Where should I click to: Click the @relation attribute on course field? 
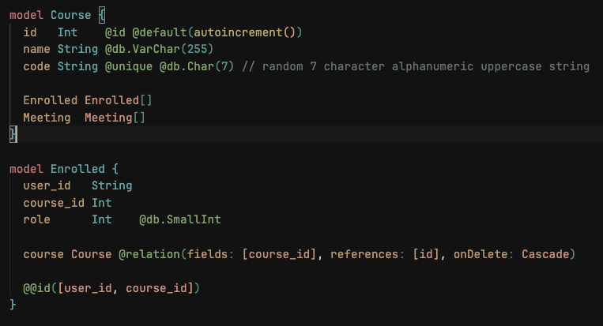tap(149, 254)
